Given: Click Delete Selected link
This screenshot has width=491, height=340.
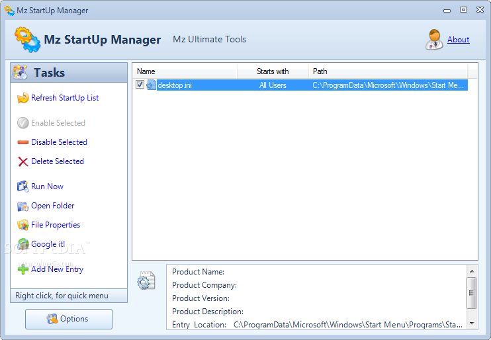Looking at the screenshot, I should [58, 161].
